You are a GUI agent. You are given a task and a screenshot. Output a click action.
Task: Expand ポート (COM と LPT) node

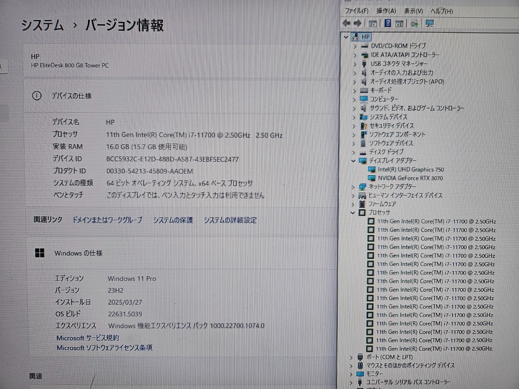coord(351,358)
